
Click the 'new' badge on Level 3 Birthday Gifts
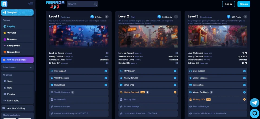click(209, 100)
